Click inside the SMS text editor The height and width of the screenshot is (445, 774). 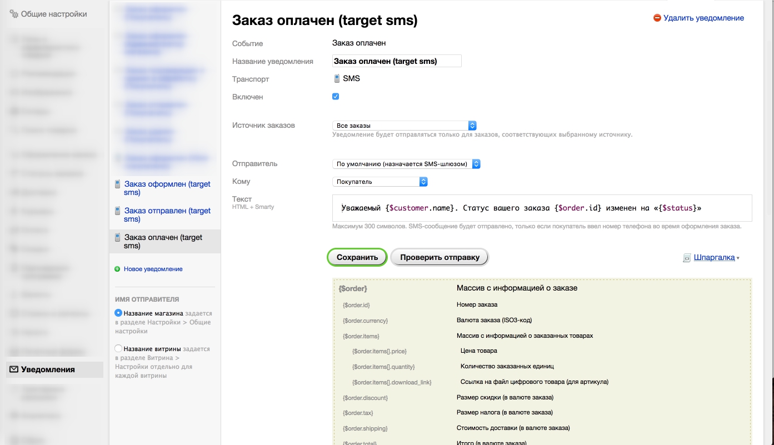coord(542,208)
